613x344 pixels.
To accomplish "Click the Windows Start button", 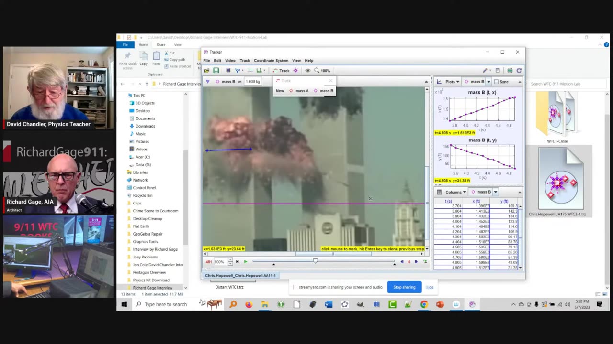I will tap(124, 304).
